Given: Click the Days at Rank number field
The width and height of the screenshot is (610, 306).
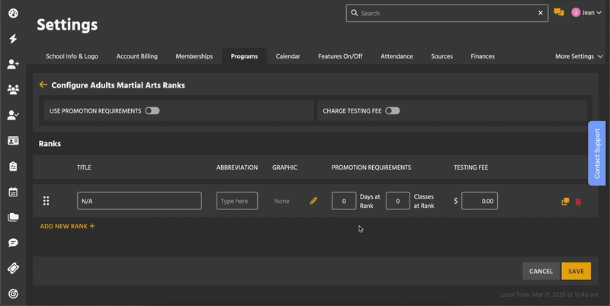Looking at the screenshot, I should tap(344, 201).
